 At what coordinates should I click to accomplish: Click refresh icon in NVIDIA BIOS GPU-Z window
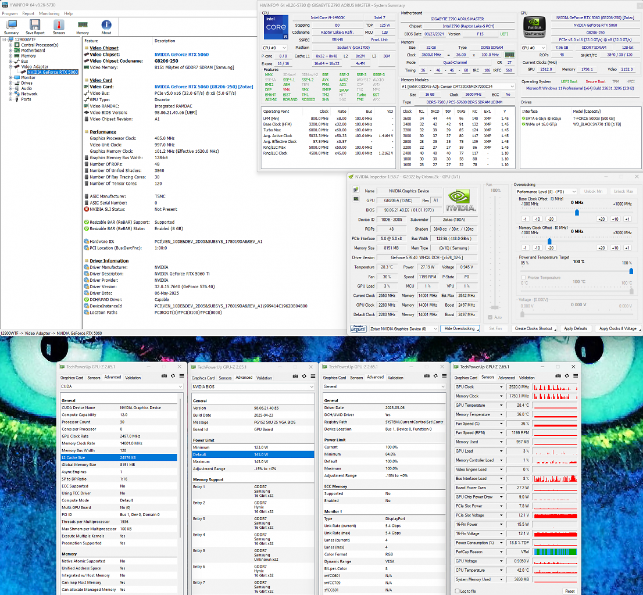click(304, 376)
